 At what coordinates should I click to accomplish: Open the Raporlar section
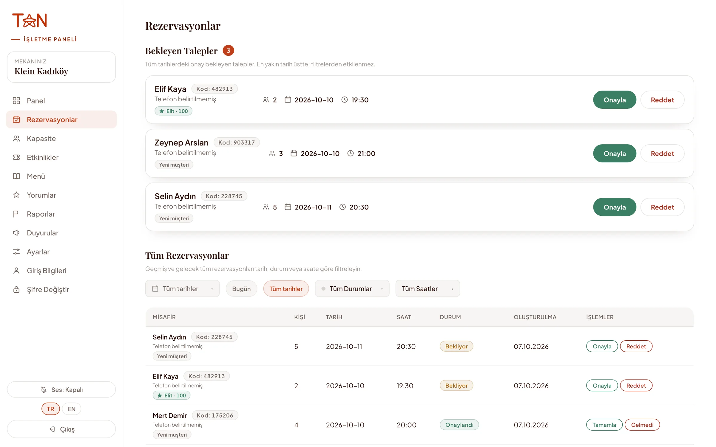tap(61, 214)
